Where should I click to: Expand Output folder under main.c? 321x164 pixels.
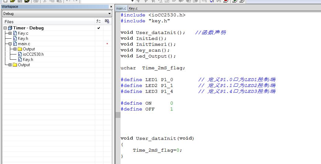pyautogui.click(x=15, y=49)
